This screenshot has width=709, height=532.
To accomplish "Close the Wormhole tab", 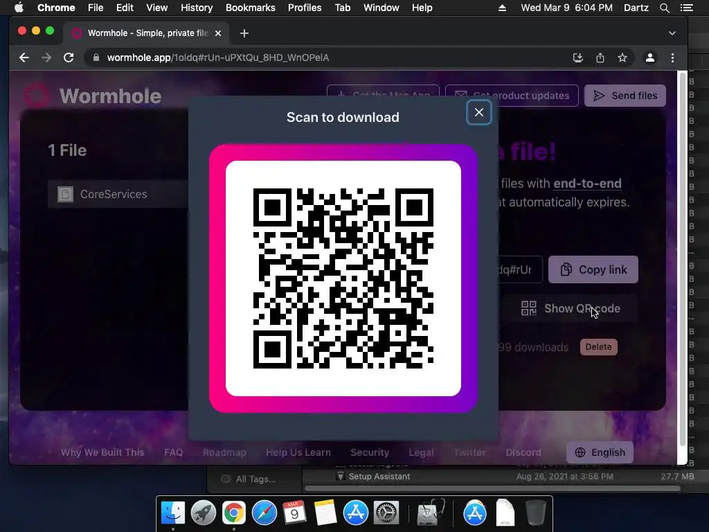I will click(218, 33).
